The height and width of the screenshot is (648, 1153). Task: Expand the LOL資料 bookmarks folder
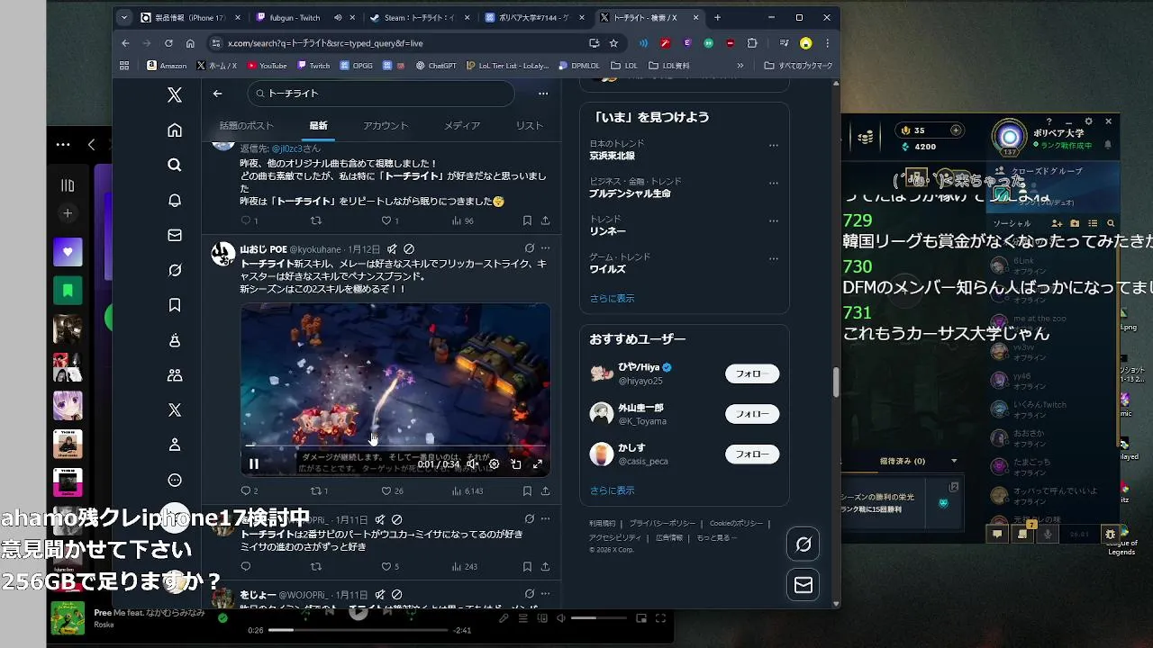click(x=669, y=66)
